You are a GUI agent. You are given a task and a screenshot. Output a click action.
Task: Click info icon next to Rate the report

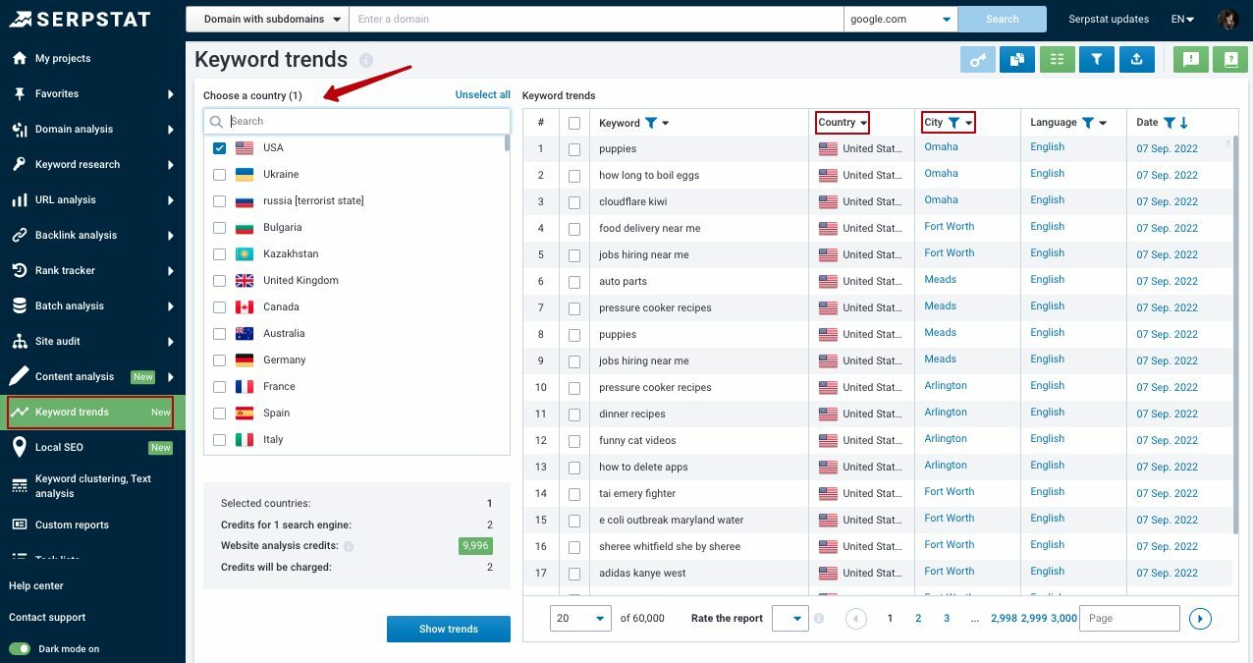819,619
